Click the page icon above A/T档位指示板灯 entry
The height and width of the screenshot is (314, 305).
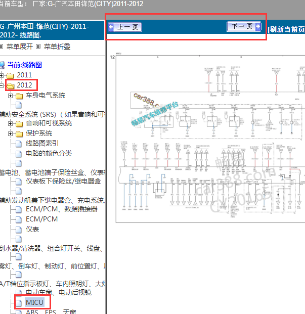(x=19, y=275)
